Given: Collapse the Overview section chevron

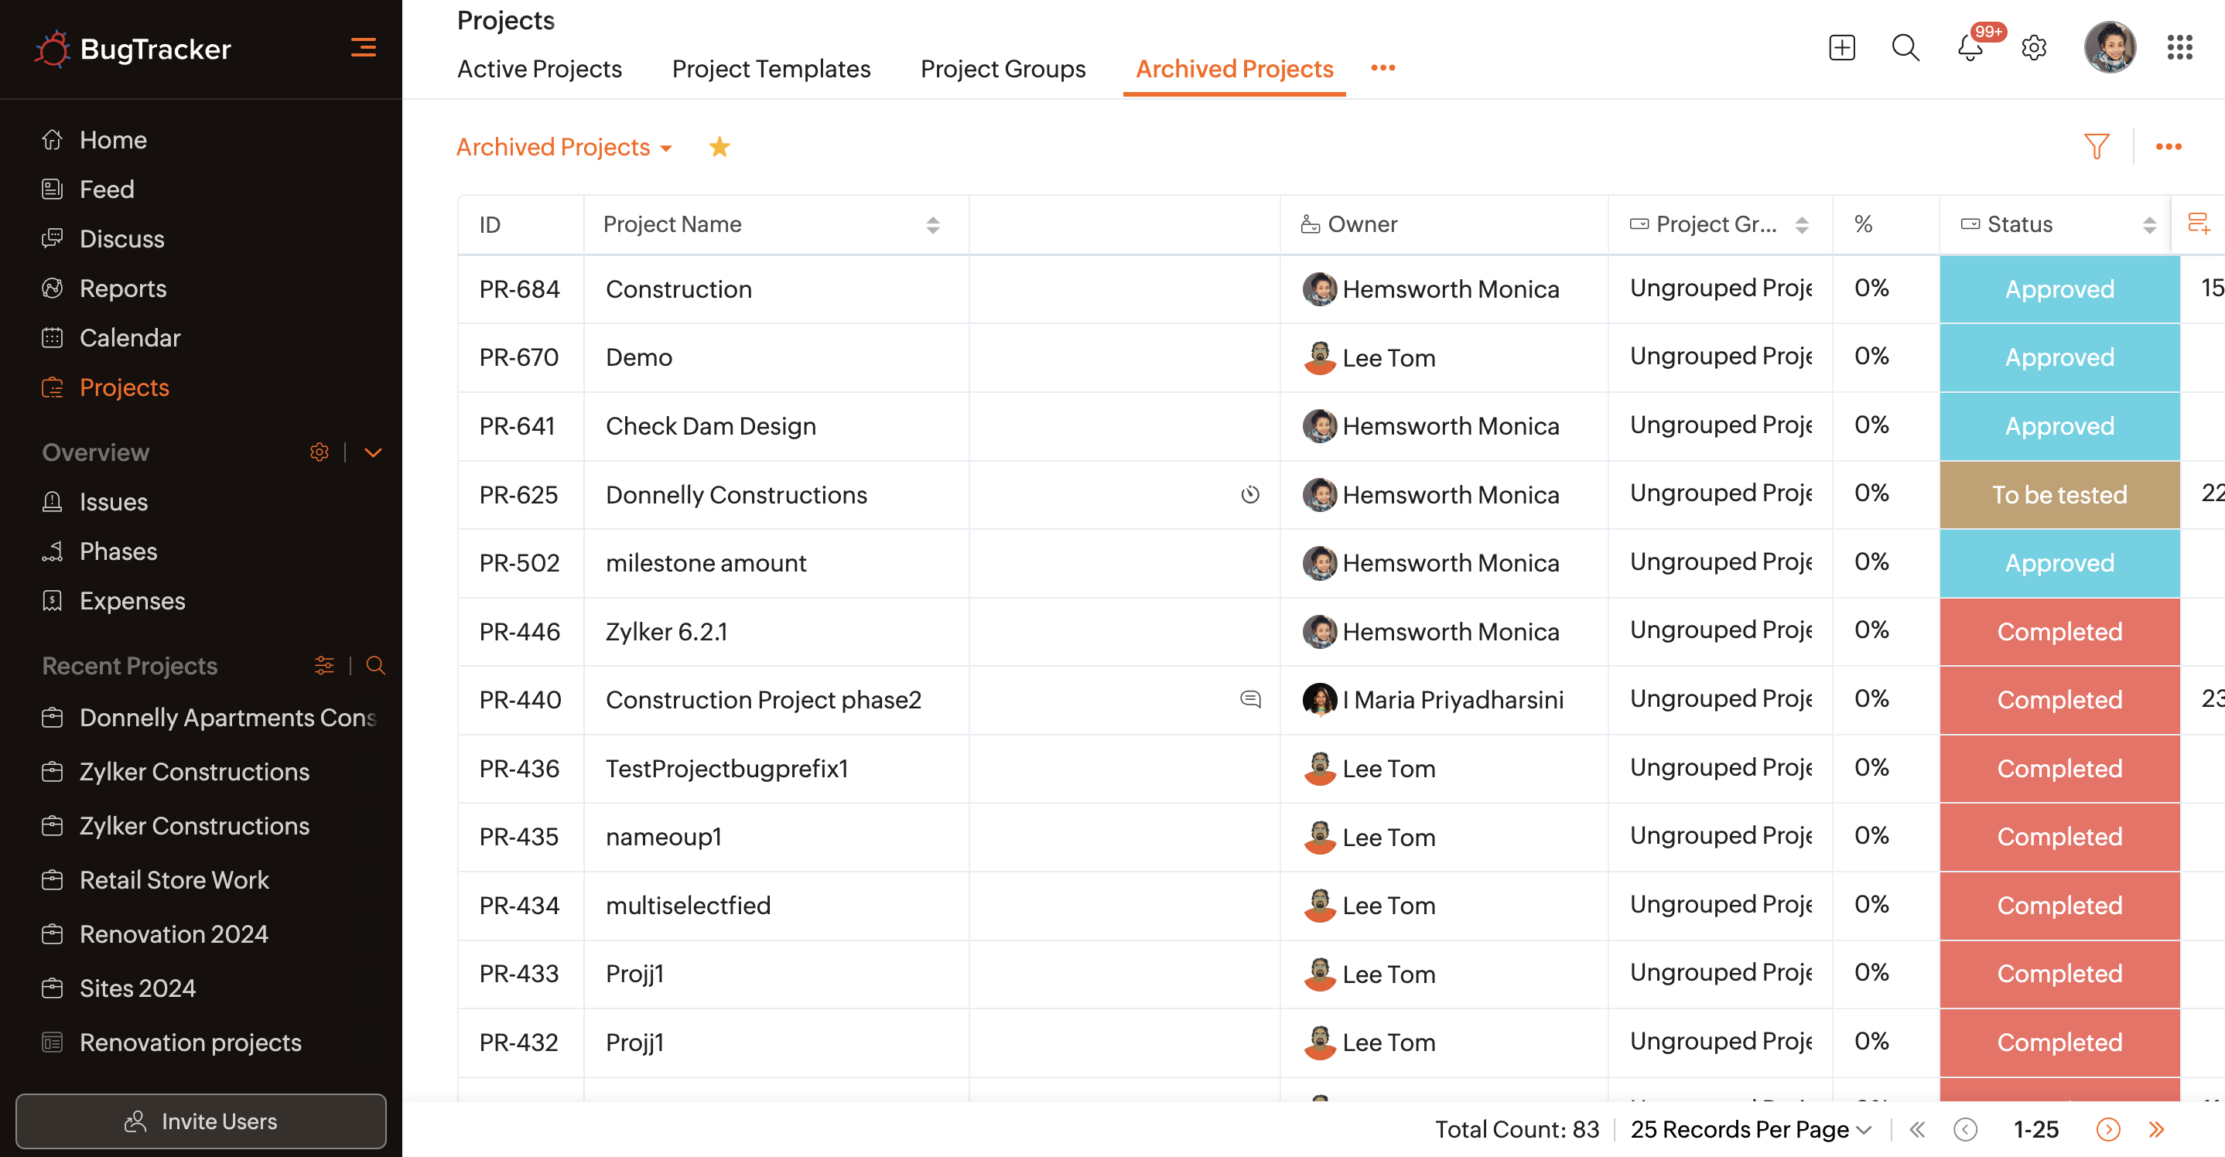Looking at the screenshot, I should coord(373,452).
